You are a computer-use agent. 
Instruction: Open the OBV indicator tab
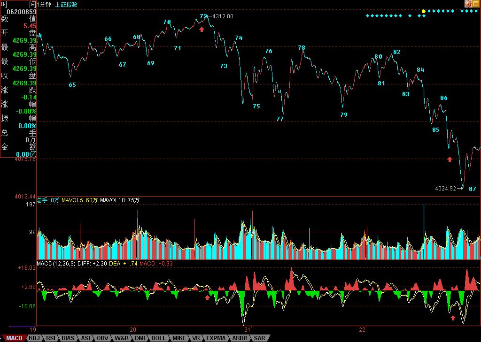[x=102, y=338]
